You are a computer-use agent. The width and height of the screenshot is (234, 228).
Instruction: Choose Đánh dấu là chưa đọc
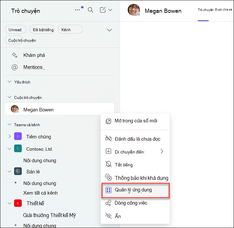pos(135,139)
